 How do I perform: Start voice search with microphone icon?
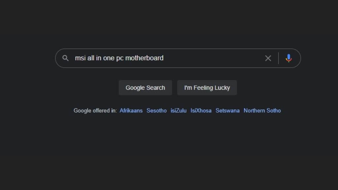tap(288, 58)
